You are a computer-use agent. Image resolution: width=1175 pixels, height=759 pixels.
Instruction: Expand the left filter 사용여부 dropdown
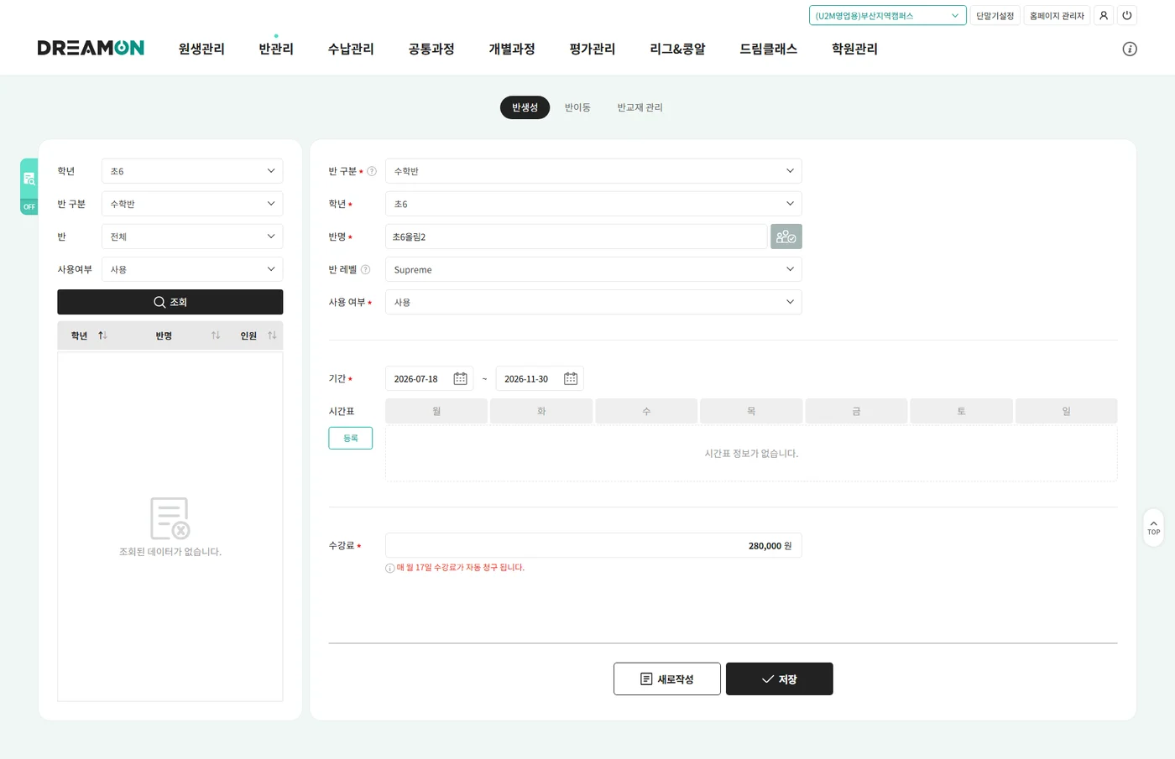(x=192, y=269)
